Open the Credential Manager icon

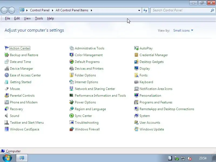point(136,55)
